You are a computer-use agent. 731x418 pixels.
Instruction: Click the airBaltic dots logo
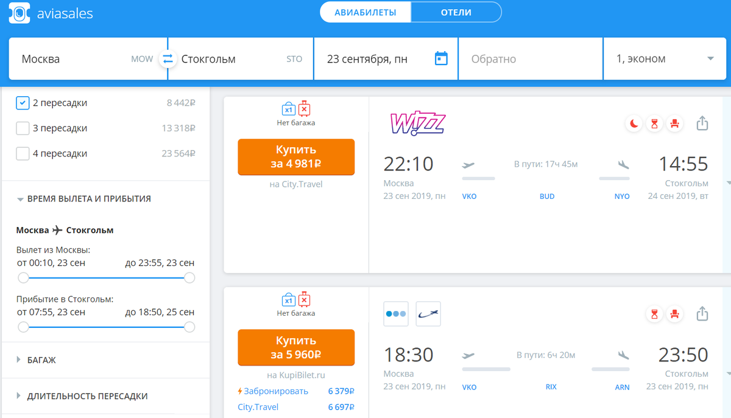pos(396,314)
